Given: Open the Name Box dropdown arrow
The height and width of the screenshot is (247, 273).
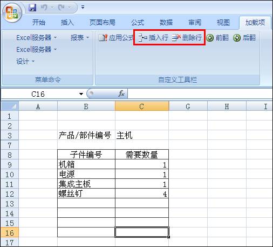Looking at the screenshot, I should 81,94.
